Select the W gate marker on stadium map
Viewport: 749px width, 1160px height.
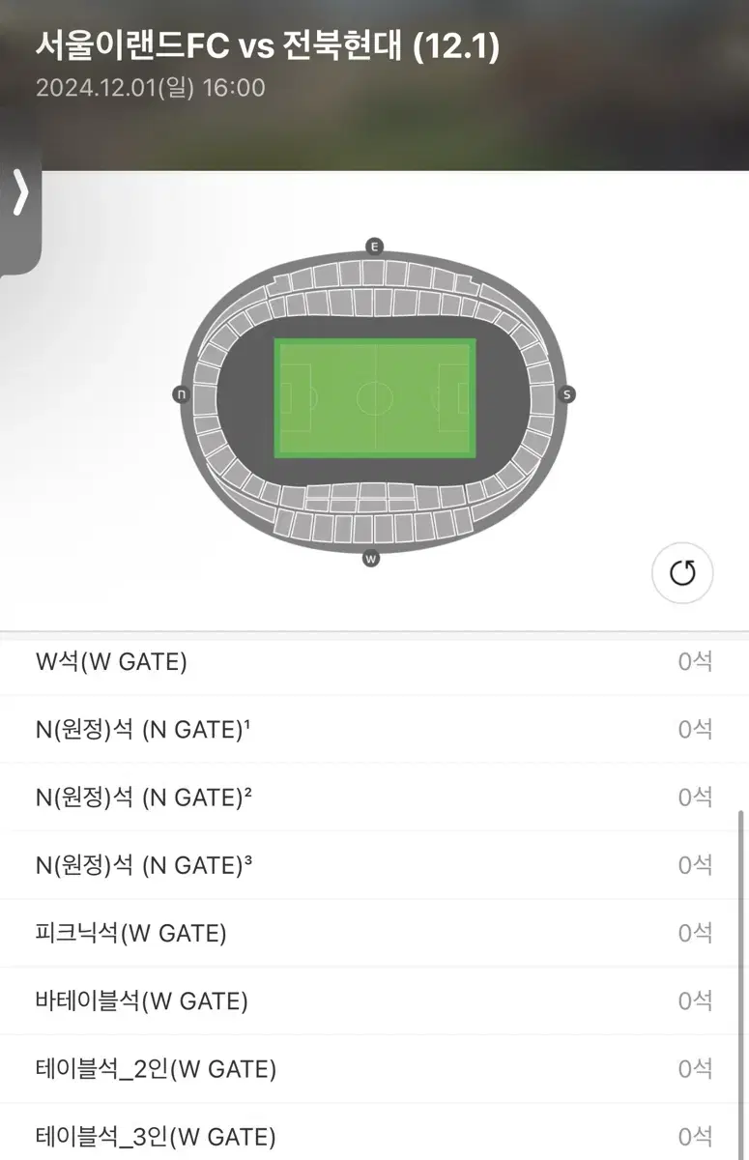coord(371,559)
